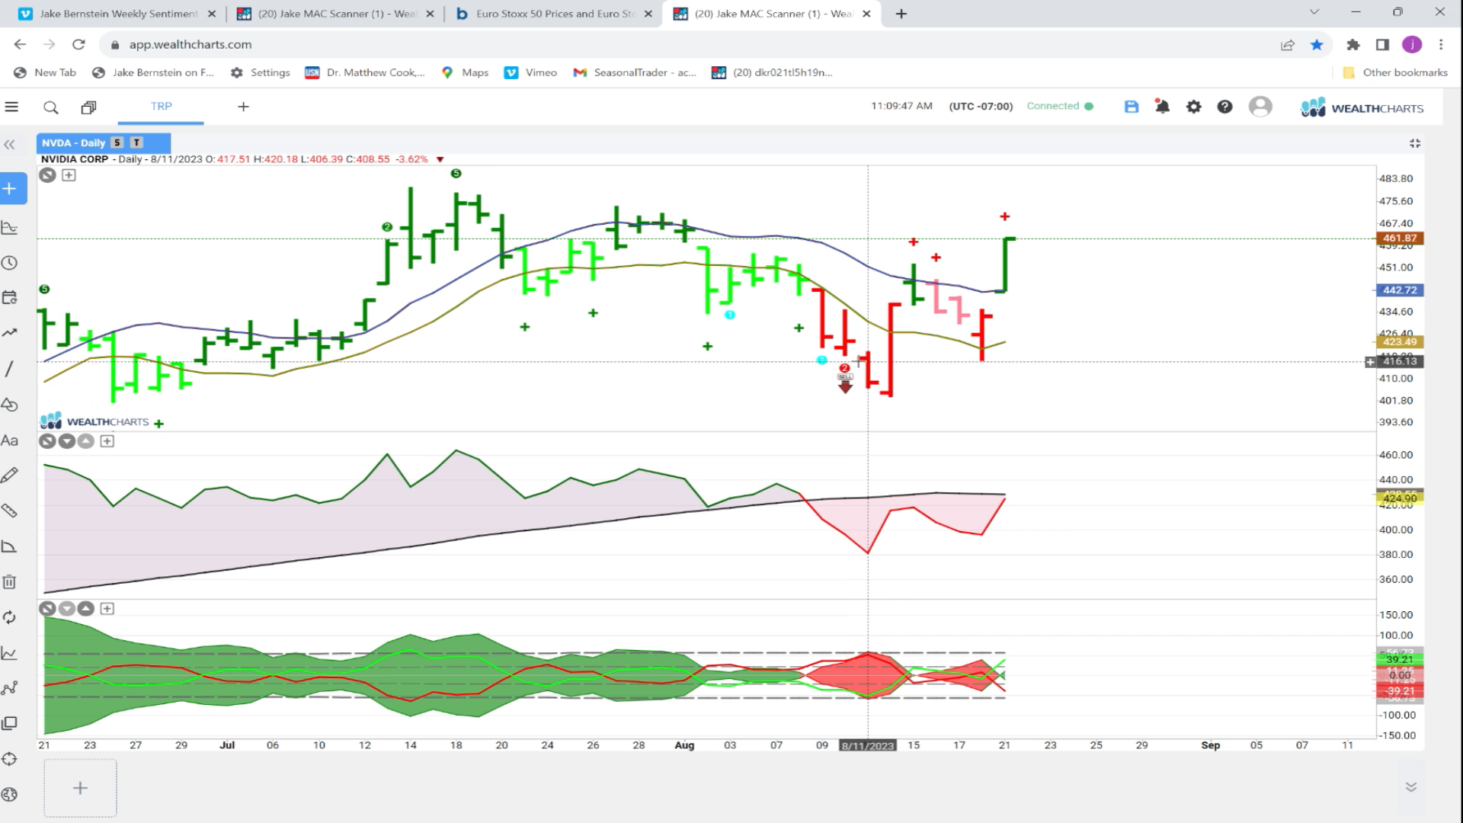Click the refresh cycle arrows tool
The height and width of the screenshot is (823, 1463).
pyautogui.click(x=10, y=617)
